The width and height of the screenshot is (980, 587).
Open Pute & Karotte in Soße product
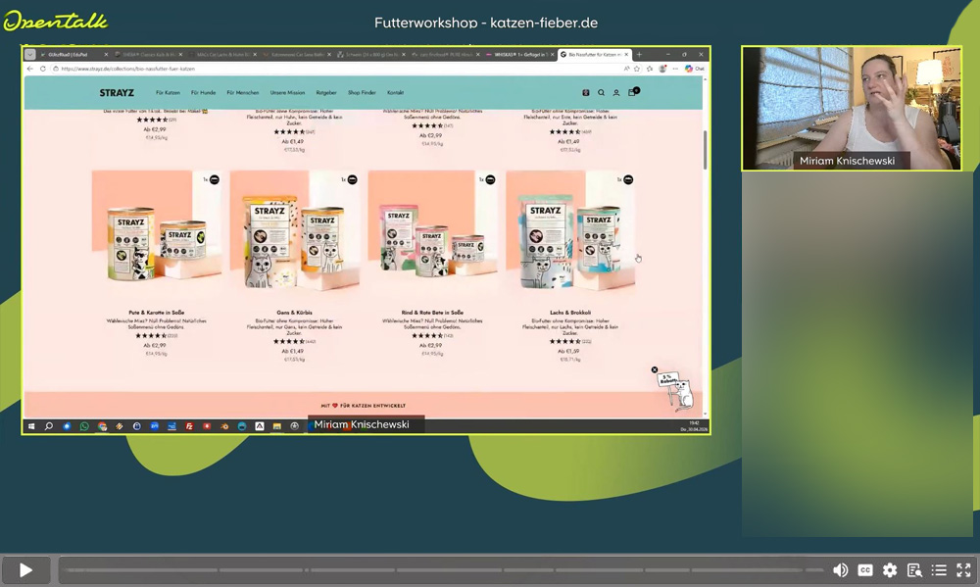[156, 312]
